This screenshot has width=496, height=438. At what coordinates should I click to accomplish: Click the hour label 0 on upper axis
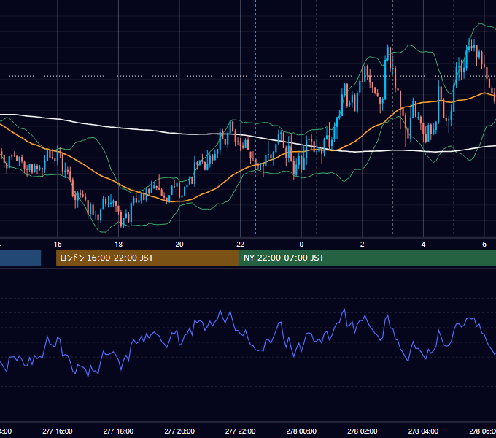301,245
